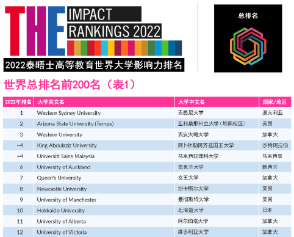Click the rank 1 cell
Viewport: 294px width, 237px height.
click(18, 113)
